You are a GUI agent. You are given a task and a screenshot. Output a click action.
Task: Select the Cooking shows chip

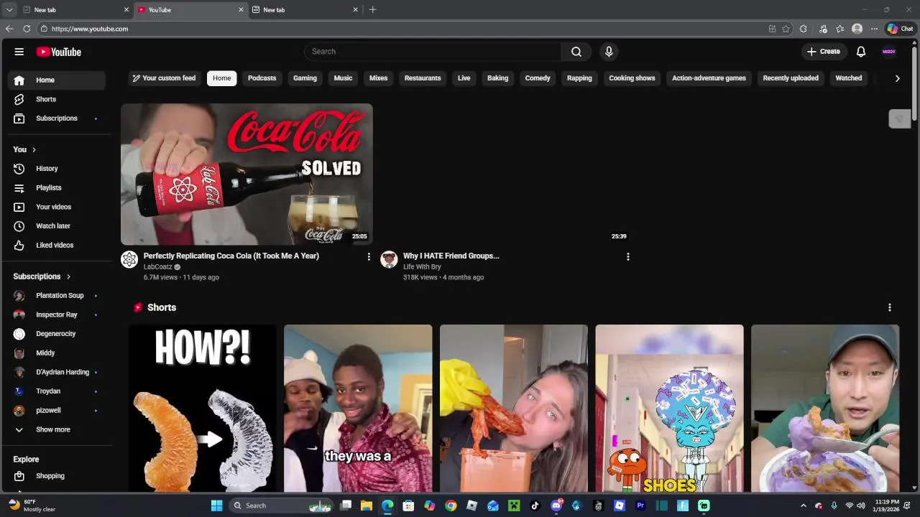[x=632, y=78]
